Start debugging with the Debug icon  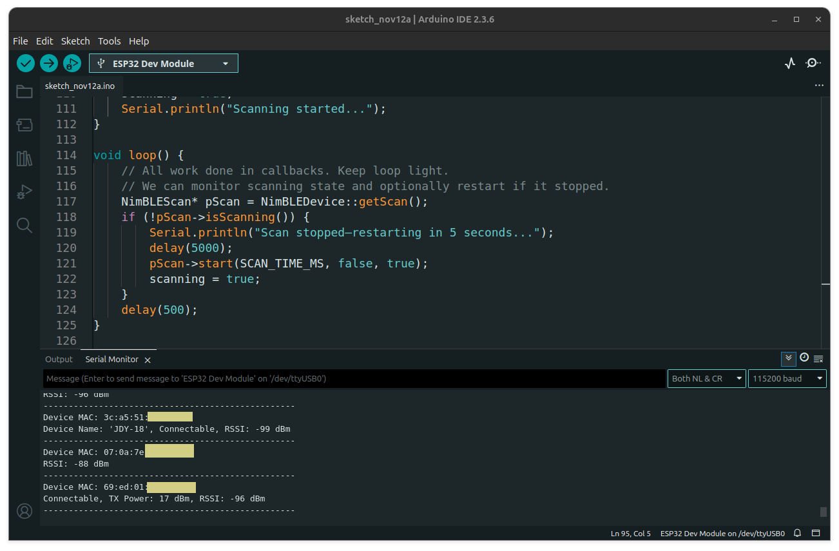pos(72,63)
